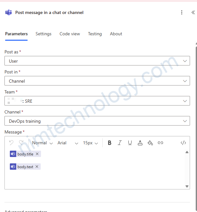Image resolution: width=197 pixels, height=212 pixels.
Task: Remove the body.text dynamic token
Action: (37, 167)
